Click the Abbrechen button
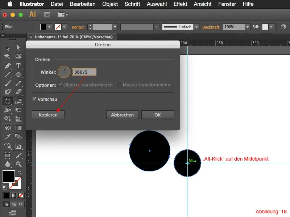Viewport: 290px width, 217px height. (x=122, y=115)
